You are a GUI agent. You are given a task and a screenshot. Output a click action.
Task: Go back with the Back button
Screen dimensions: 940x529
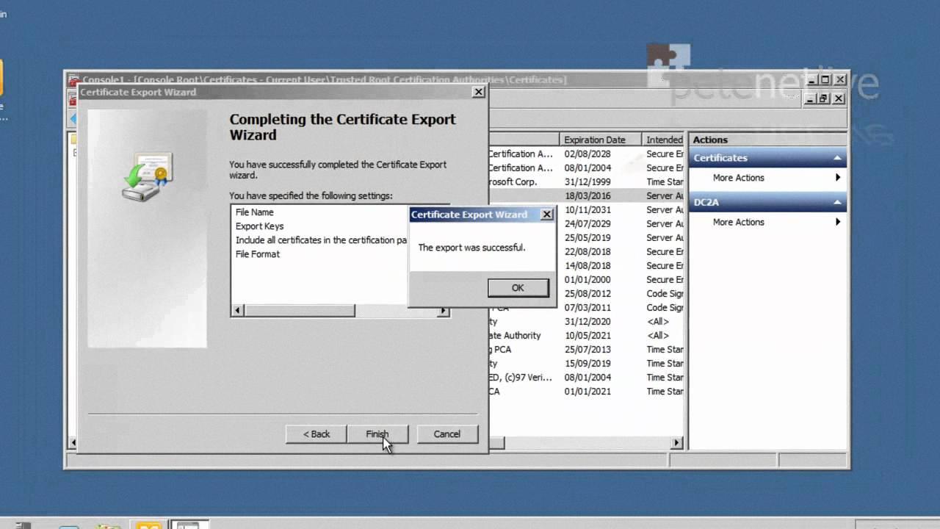(x=317, y=434)
